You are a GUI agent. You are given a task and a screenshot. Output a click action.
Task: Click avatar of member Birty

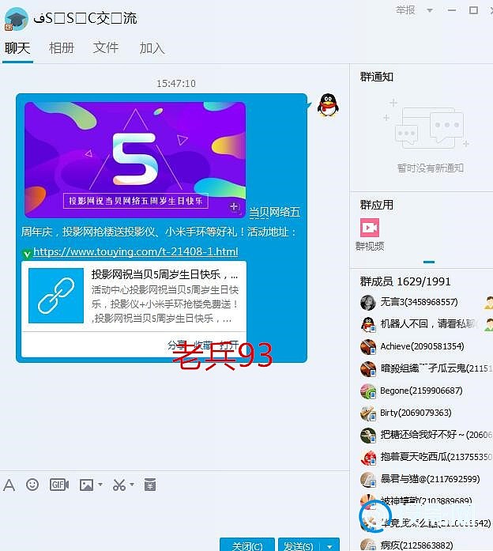(368, 413)
